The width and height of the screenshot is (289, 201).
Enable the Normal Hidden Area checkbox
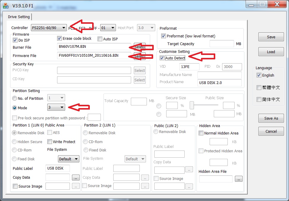201,133
